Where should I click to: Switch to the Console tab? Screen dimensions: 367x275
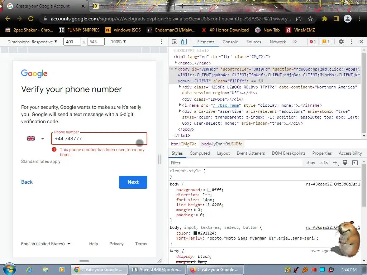pyautogui.click(x=230, y=42)
